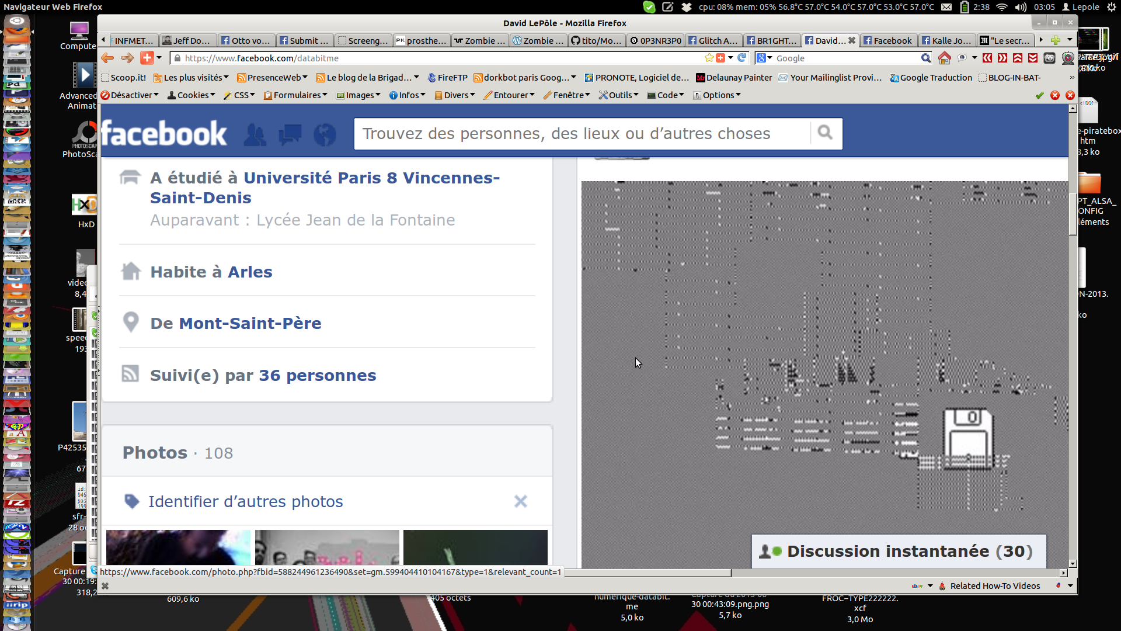Click the Facebook search magnifier button
This screenshot has width=1121, height=631.
(x=825, y=133)
